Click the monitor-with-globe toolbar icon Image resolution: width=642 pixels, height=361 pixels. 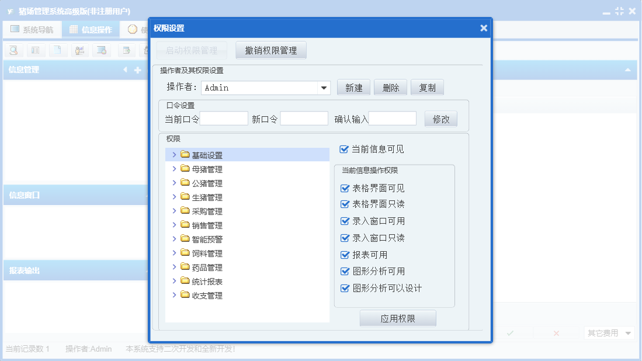102,50
